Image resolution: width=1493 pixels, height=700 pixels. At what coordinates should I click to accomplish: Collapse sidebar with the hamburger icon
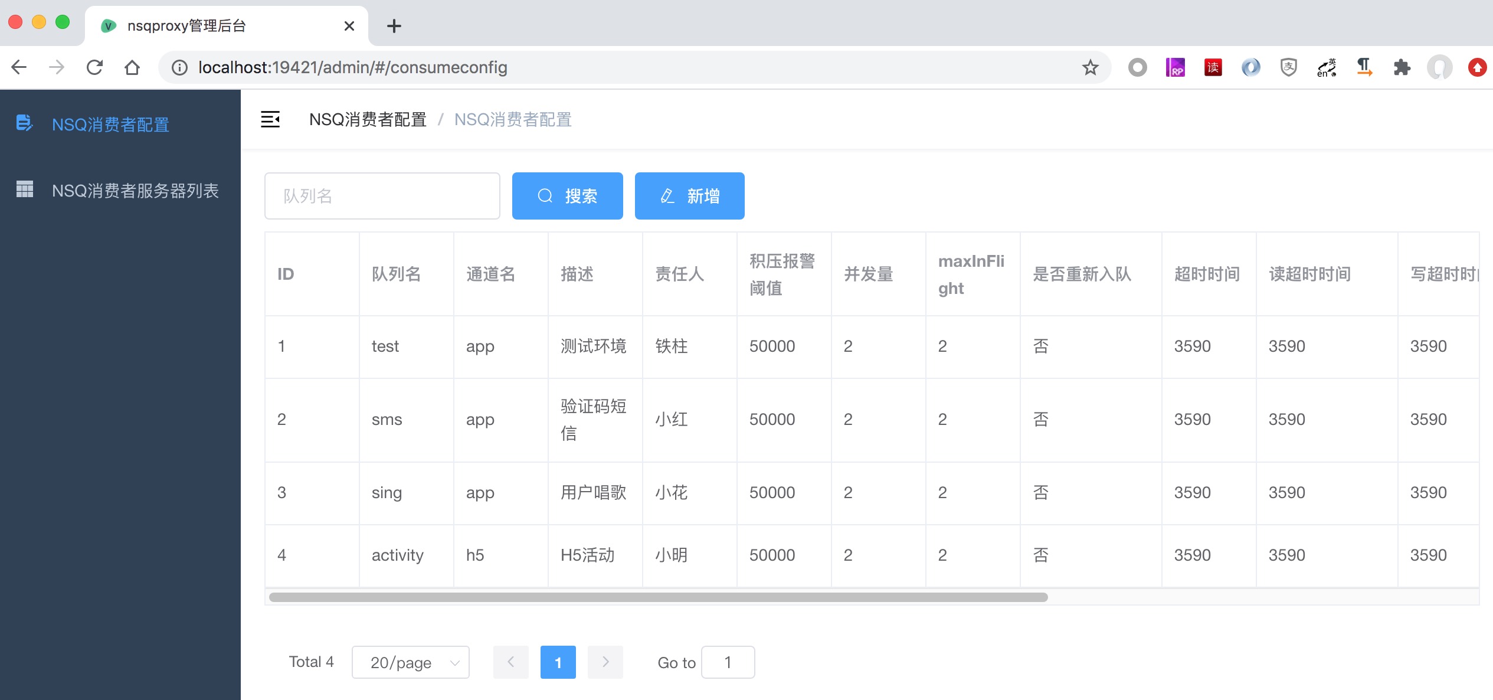tap(270, 119)
